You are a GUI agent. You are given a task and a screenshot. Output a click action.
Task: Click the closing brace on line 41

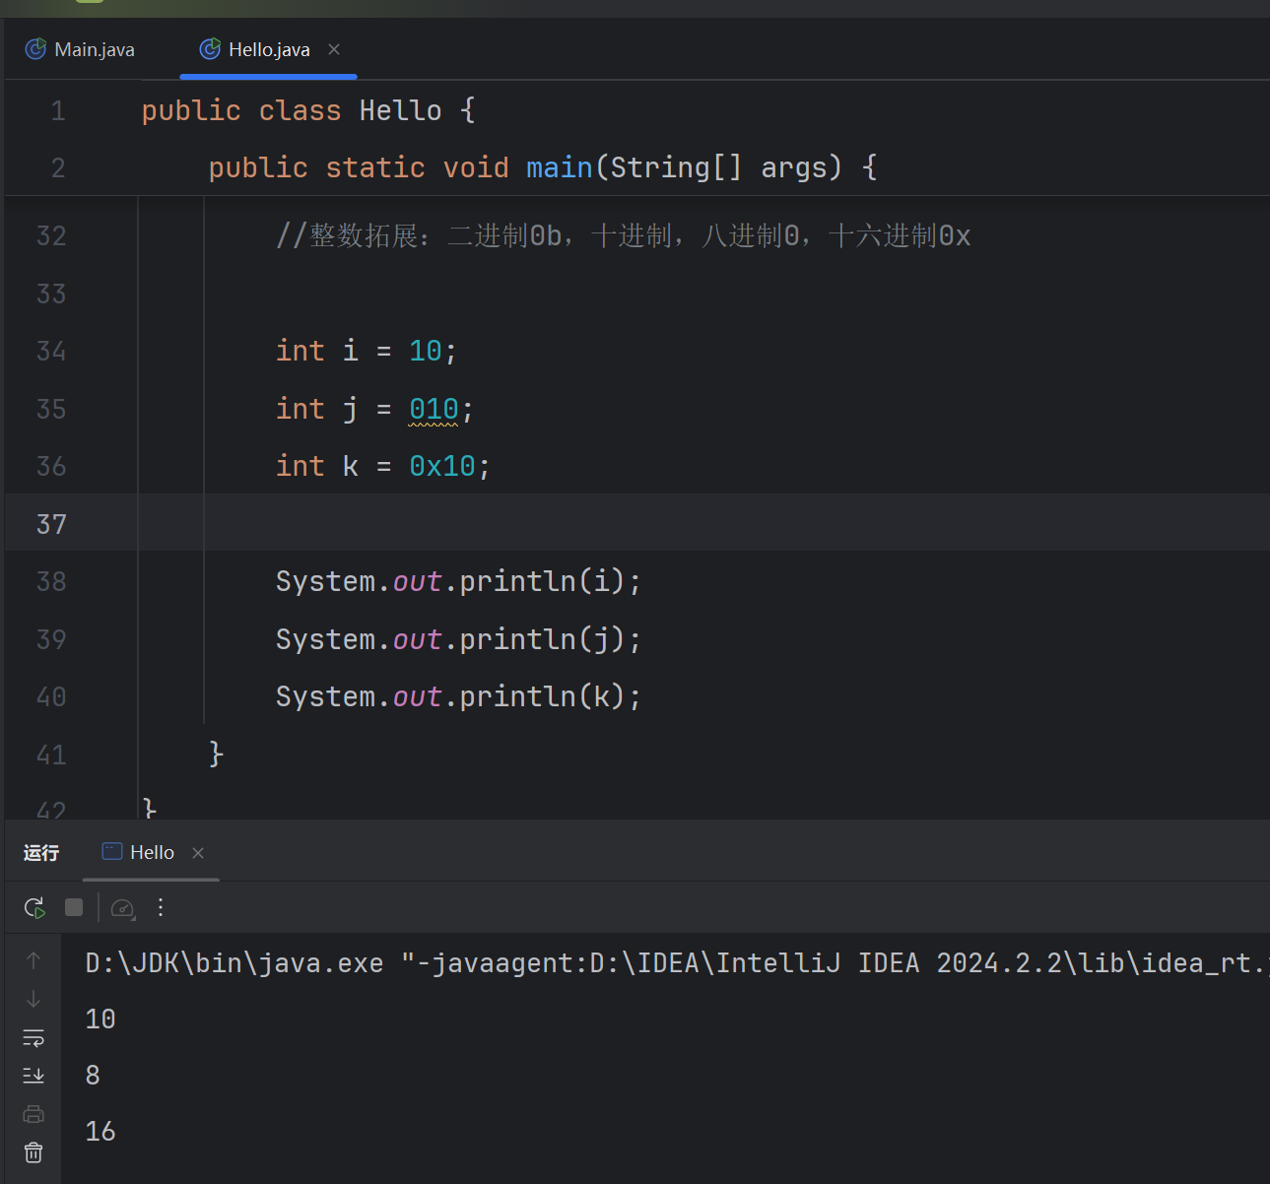click(x=216, y=755)
